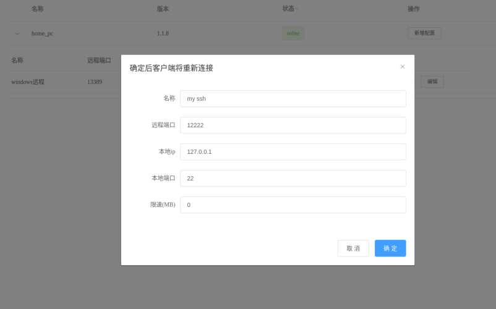Focus the 本地端口 field with 22
496x309 pixels.
pyautogui.click(x=293, y=178)
